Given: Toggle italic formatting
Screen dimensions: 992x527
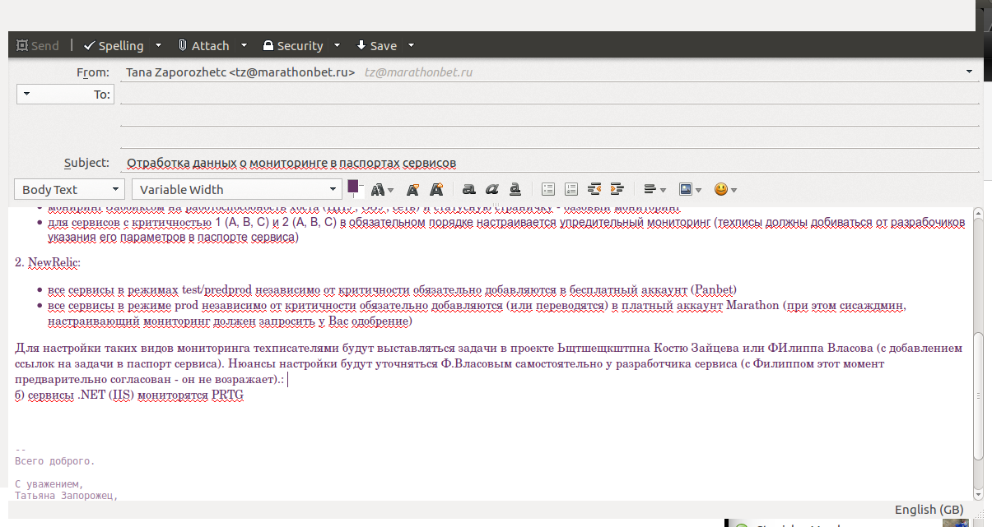Looking at the screenshot, I should coord(491,189).
